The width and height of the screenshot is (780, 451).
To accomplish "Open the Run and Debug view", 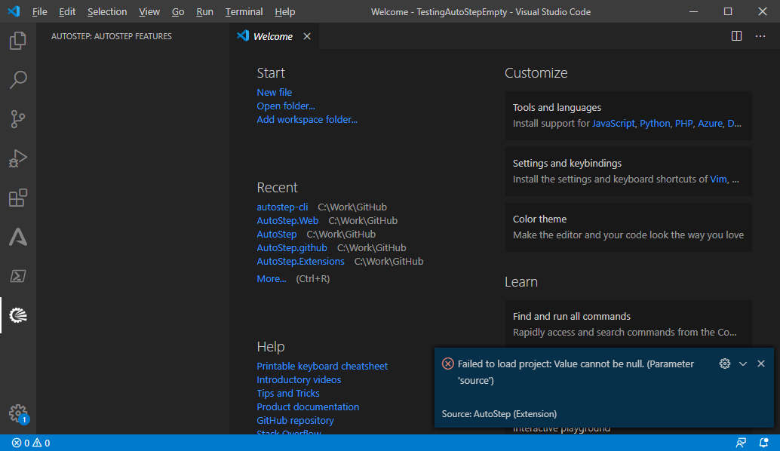I will [x=18, y=158].
